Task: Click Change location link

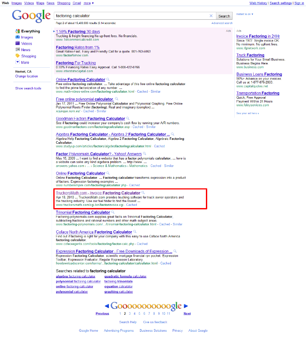Action: (26, 76)
